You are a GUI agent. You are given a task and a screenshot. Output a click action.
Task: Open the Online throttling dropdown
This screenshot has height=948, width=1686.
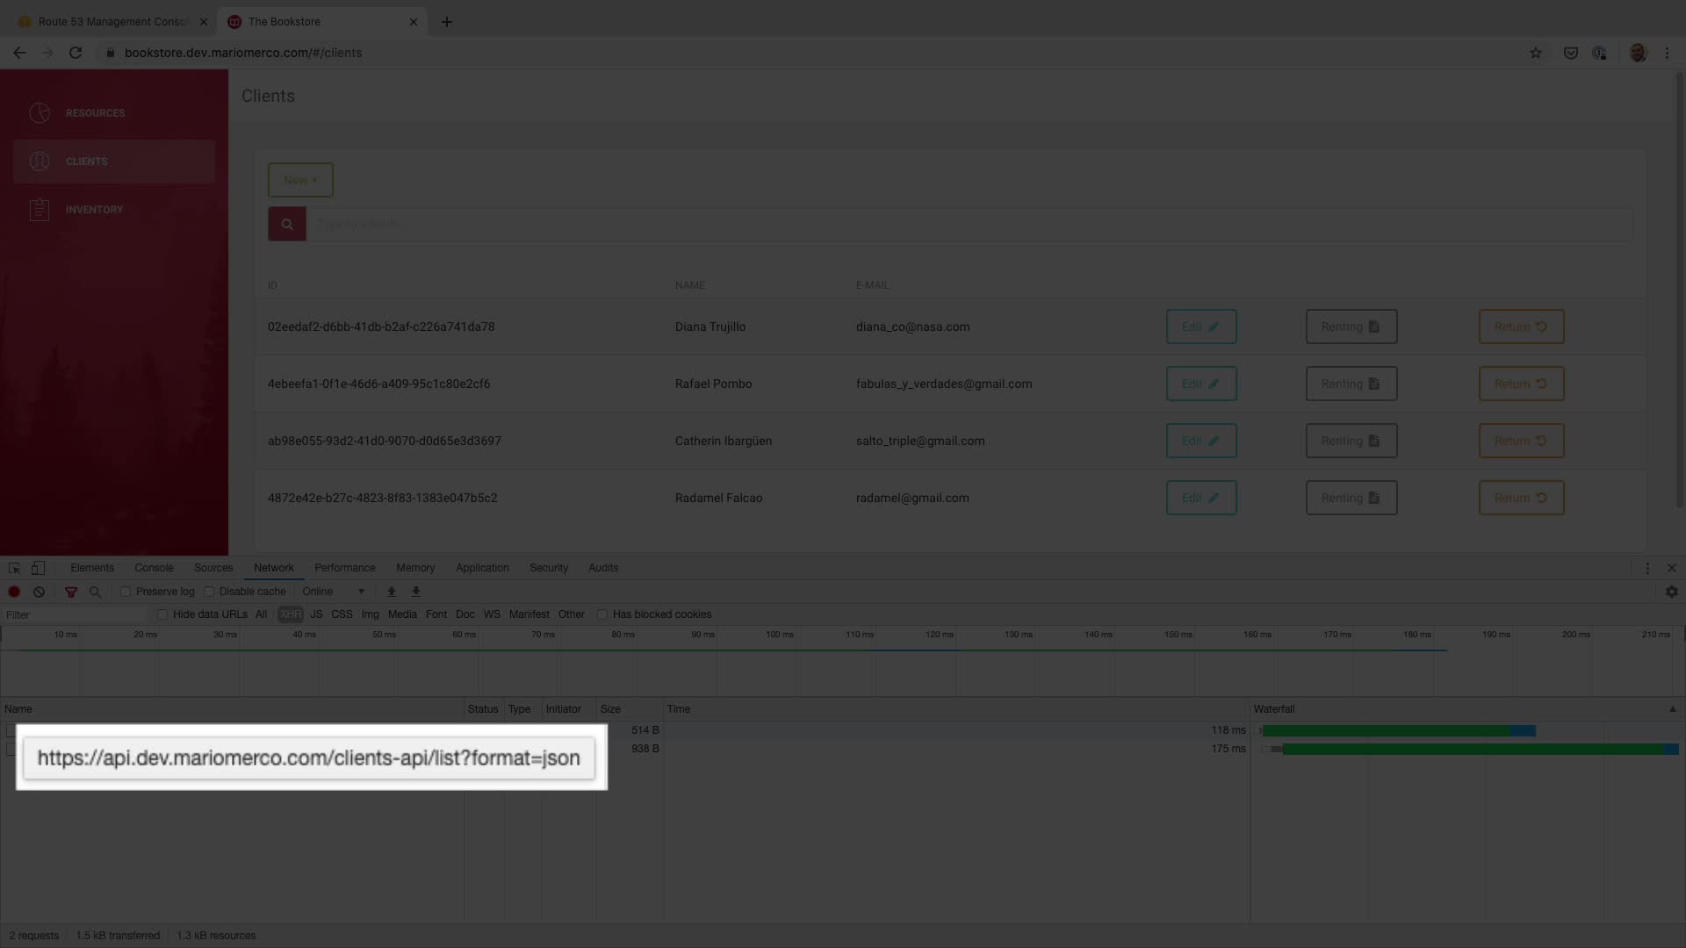[334, 592]
